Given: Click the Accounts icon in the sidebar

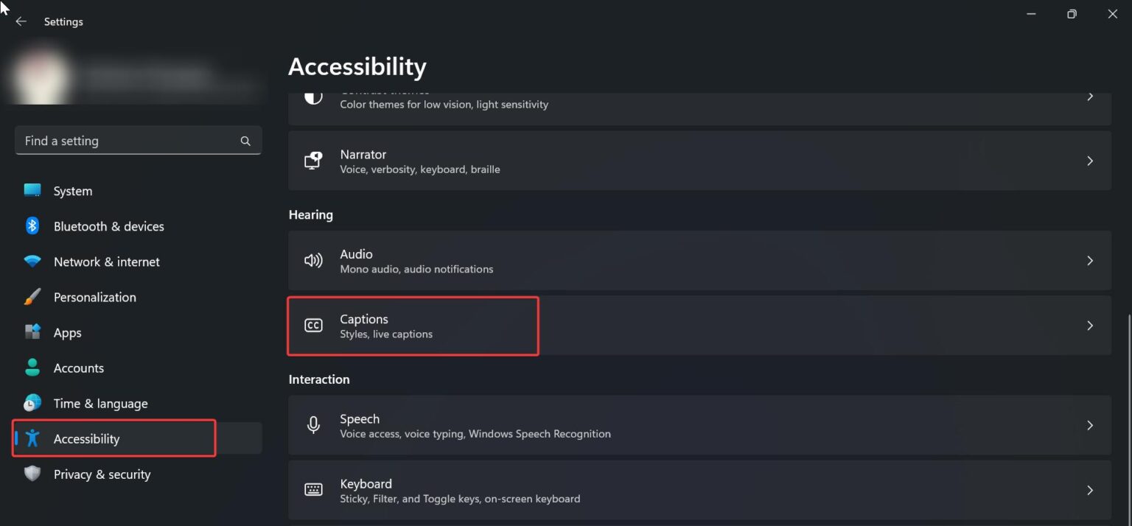Looking at the screenshot, I should coord(32,368).
